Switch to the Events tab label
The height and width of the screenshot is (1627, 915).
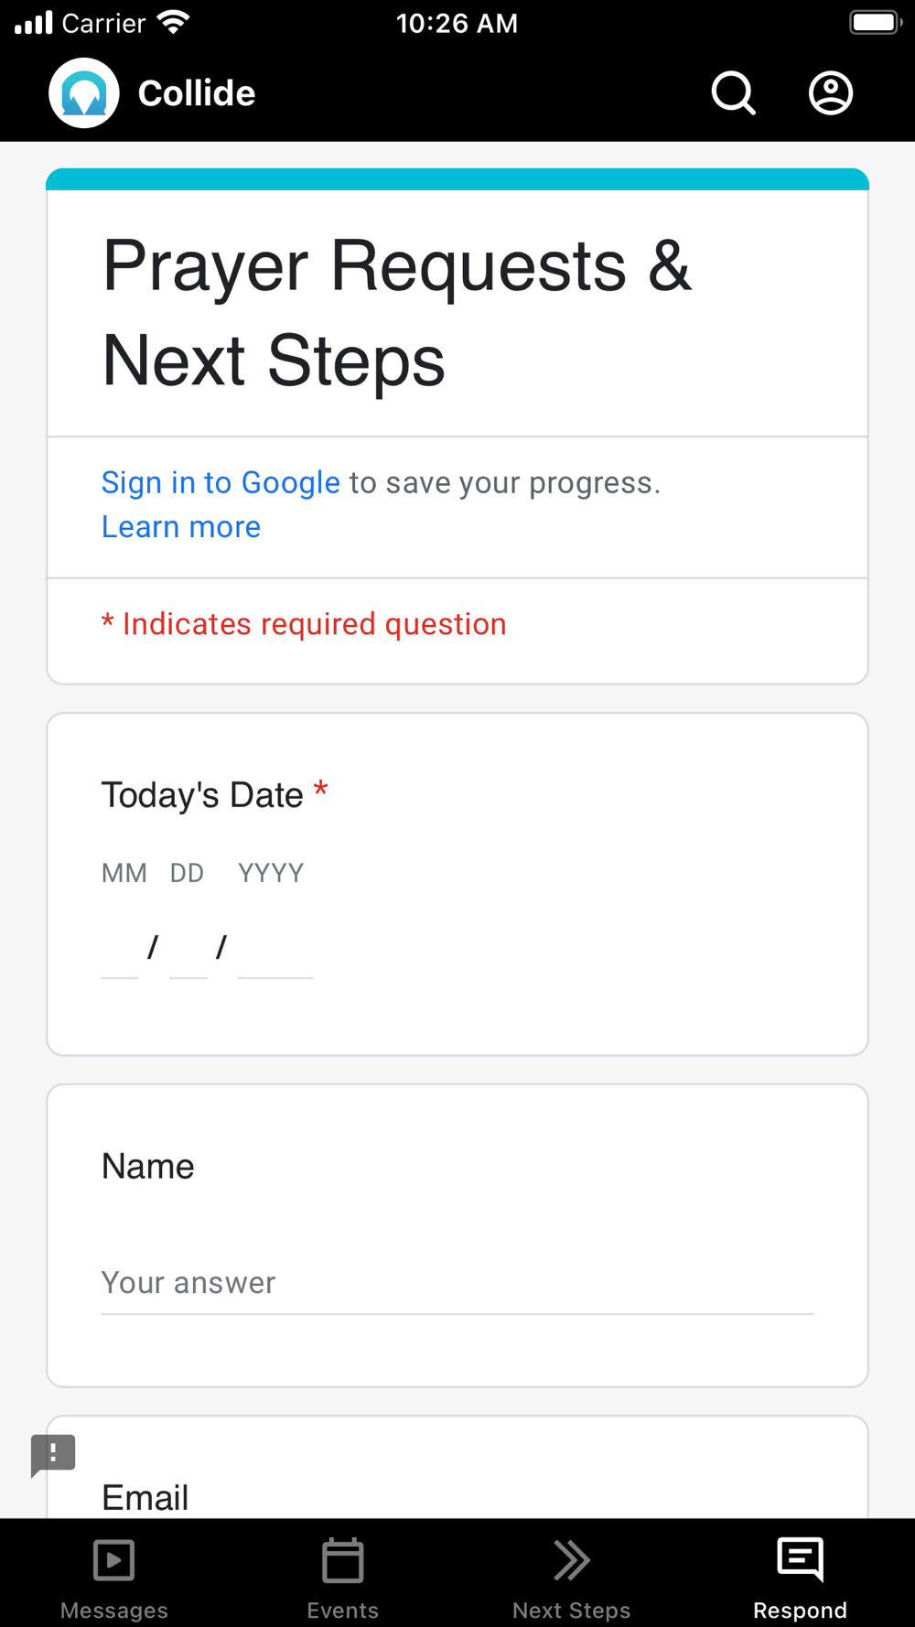click(343, 1610)
